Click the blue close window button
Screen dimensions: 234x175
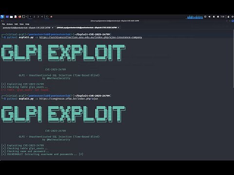(x=233, y=21)
